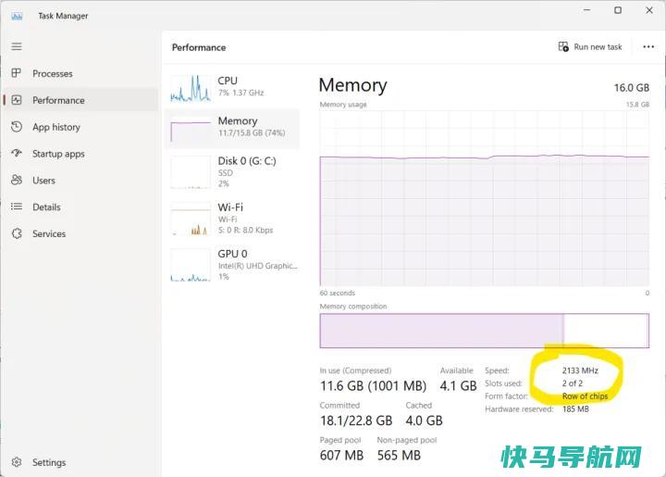
Task: Open the three-dot more options menu
Action: [648, 46]
